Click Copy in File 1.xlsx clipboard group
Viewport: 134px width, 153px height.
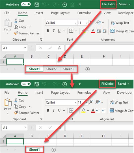click(x=20, y=27)
